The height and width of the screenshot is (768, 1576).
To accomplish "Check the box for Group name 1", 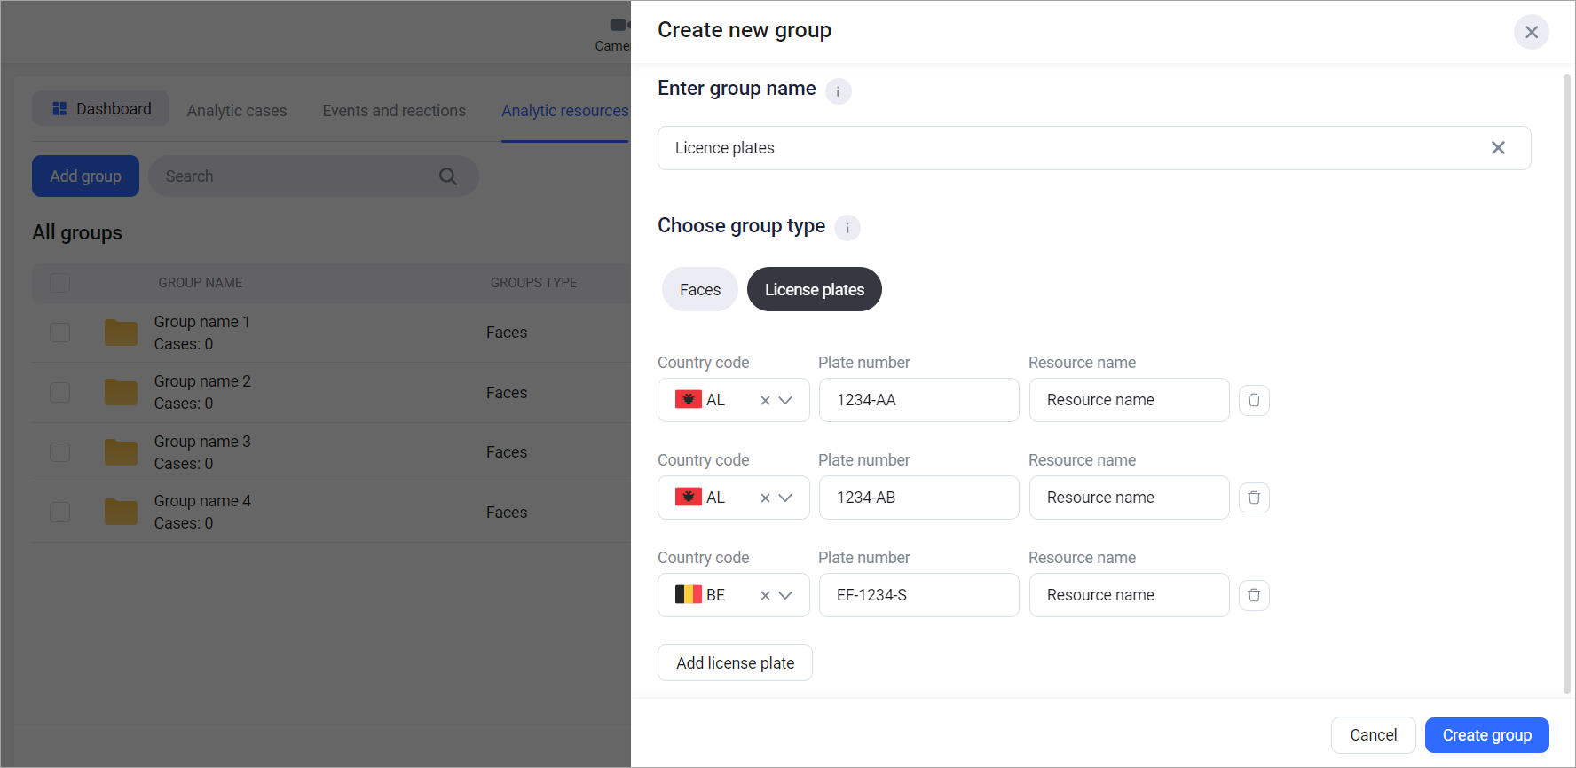I will 60,333.
